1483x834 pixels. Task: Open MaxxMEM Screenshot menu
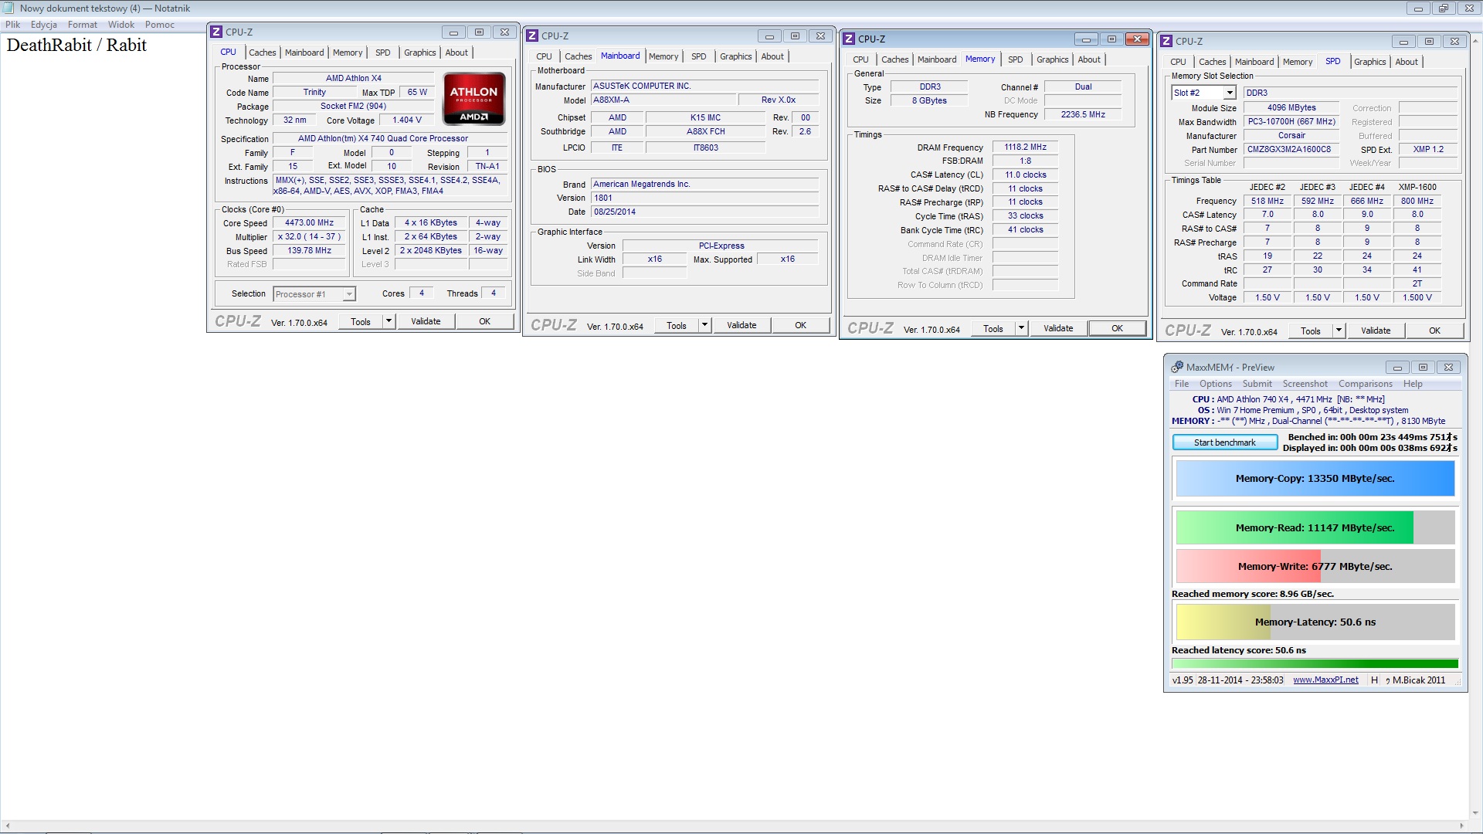[1305, 384]
